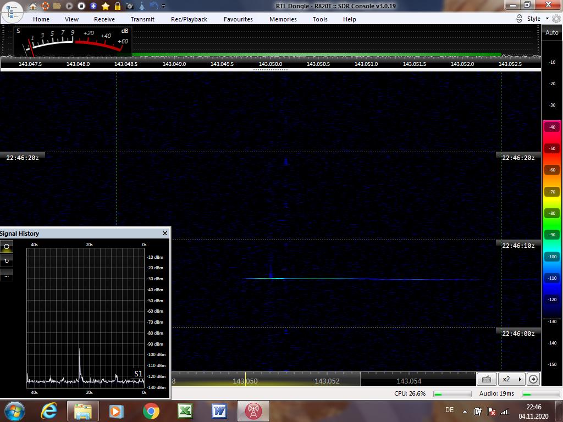Screen dimensions: 563x422
Task: Open the Transmit ribbon tab
Action: pyautogui.click(x=142, y=19)
